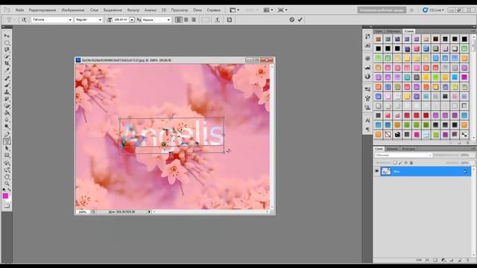Image resolution: width=477 pixels, height=268 pixels.
Task: Click the Create Warped Text icon
Action: click(217, 20)
